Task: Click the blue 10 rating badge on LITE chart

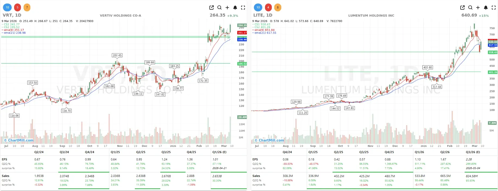Action: 258,7
